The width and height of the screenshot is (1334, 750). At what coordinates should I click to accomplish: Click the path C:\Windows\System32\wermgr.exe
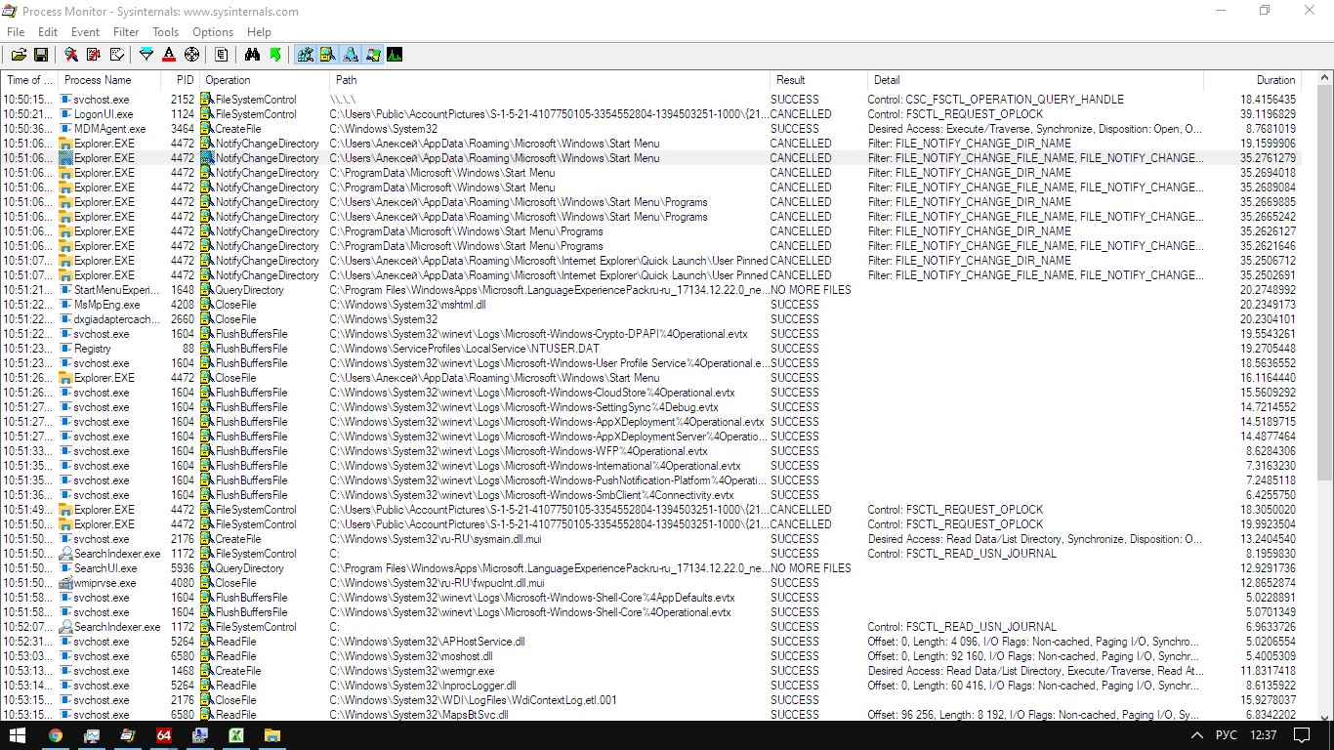tap(412, 671)
